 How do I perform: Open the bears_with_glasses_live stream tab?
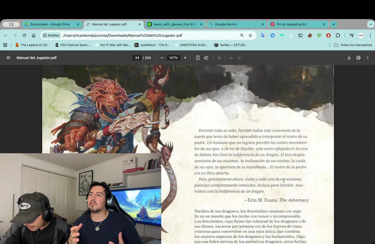pyautogui.click(x=175, y=24)
